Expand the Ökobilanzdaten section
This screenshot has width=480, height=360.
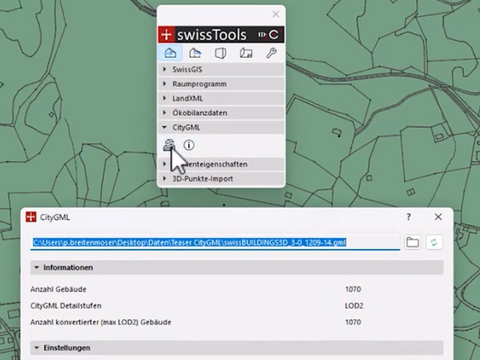(221, 113)
